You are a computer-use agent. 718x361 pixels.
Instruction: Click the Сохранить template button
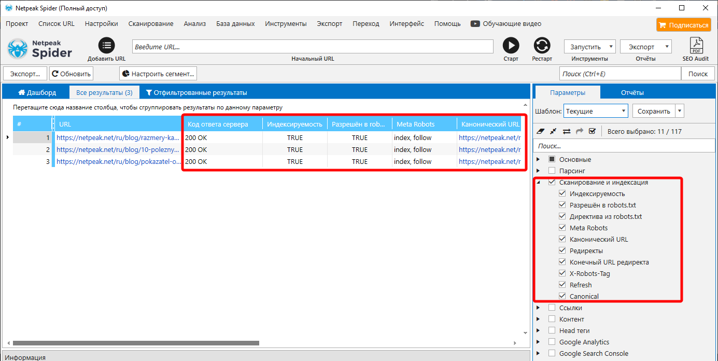click(653, 111)
